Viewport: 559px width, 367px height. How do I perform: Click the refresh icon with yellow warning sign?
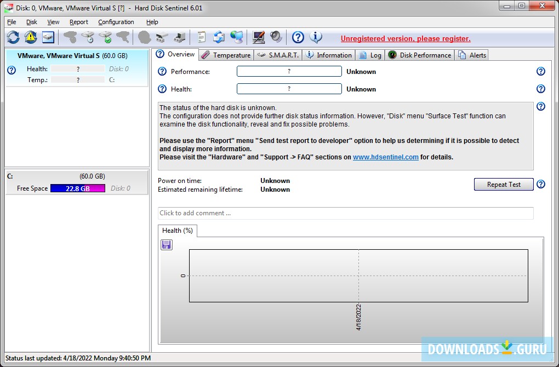31,37
